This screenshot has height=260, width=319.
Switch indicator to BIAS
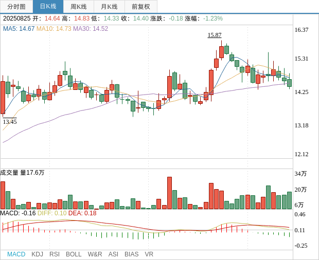click(x=131, y=254)
